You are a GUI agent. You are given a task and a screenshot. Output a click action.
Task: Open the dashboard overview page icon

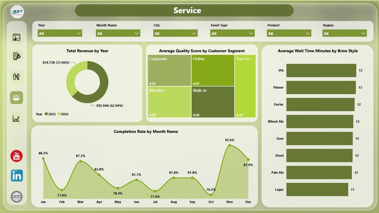click(16, 37)
